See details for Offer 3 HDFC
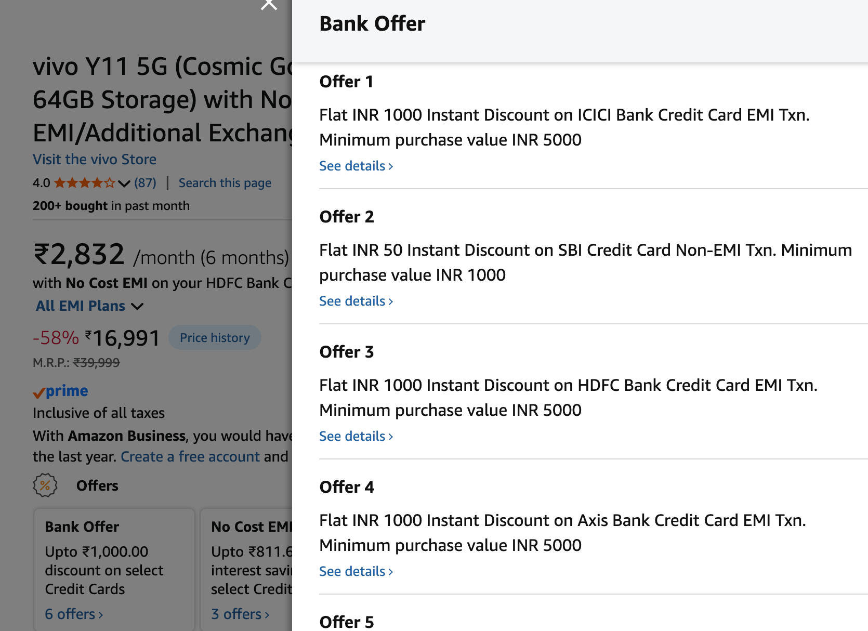This screenshot has height=631, width=868. pos(356,436)
